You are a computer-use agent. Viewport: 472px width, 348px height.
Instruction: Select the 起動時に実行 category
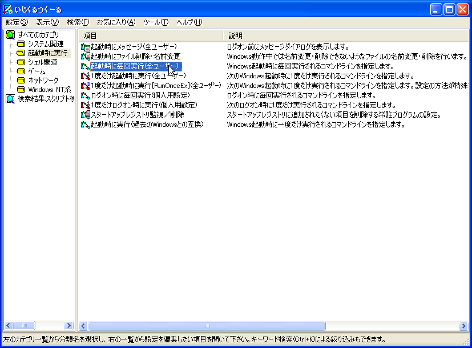(48, 53)
